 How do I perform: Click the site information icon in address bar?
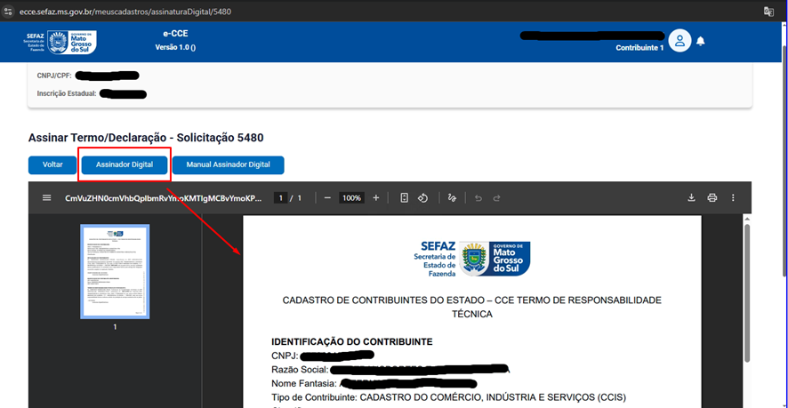coord(8,11)
